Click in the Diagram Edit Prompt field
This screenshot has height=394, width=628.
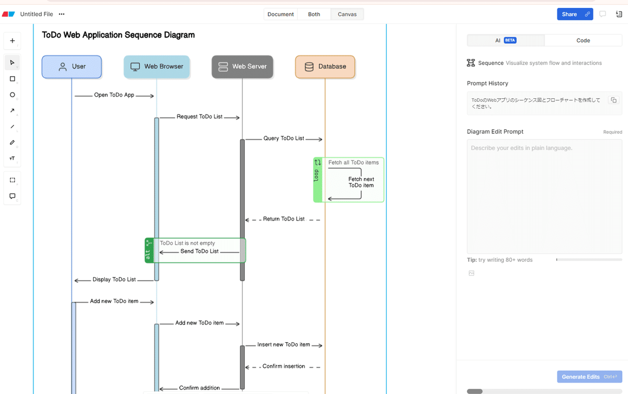click(x=544, y=196)
